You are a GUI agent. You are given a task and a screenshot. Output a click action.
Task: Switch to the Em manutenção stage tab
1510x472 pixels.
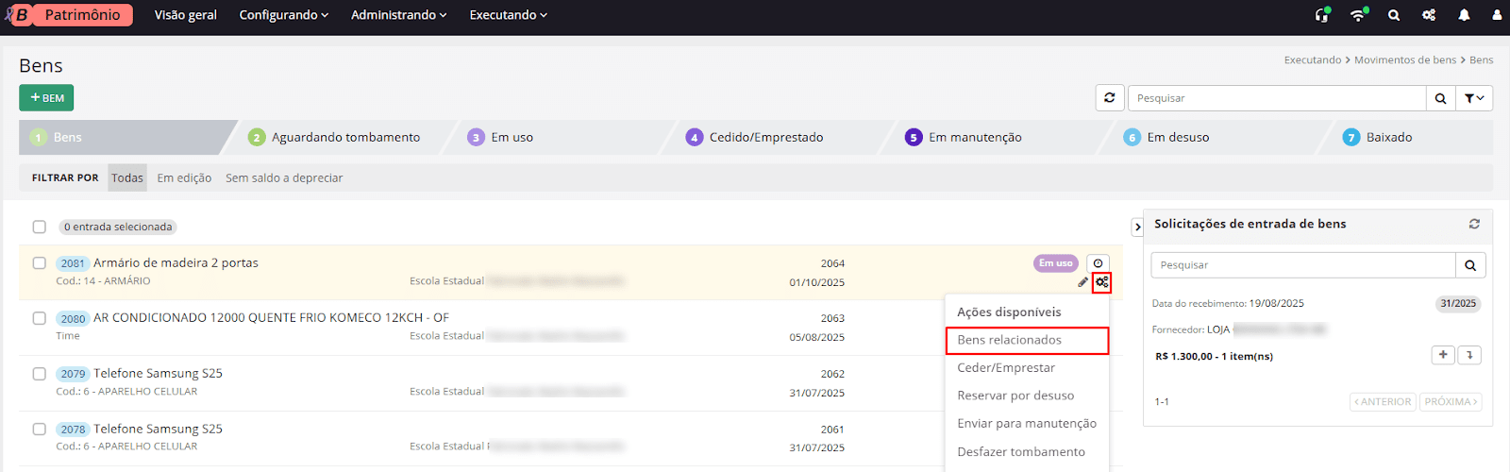974,137
